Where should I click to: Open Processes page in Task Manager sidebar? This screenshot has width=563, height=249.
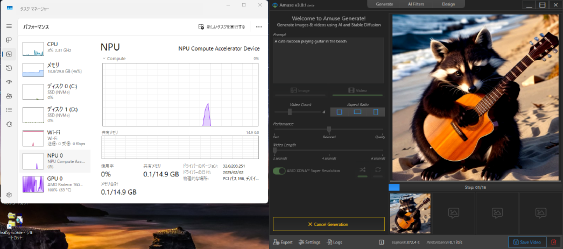tap(9, 40)
